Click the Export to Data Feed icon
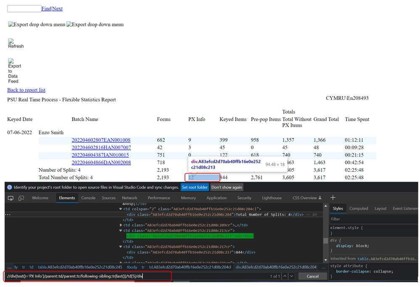The width and height of the screenshot is (420, 287). click(14, 70)
